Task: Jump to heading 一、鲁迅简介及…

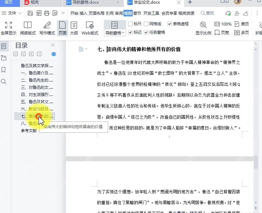Action: pyautogui.click(x=37, y=73)
